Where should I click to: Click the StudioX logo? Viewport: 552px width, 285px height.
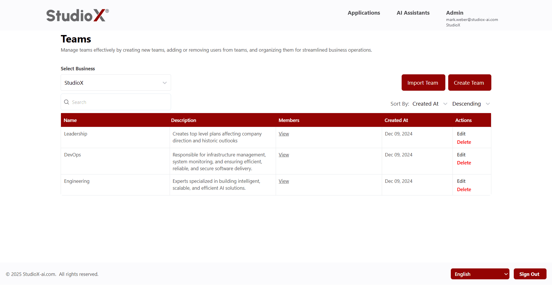[x=77, y=15]
